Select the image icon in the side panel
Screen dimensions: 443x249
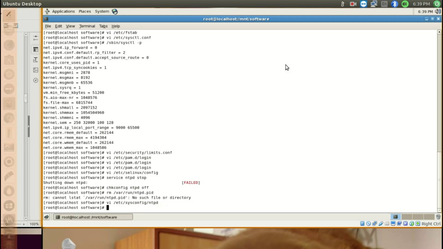tap(36, 70)
